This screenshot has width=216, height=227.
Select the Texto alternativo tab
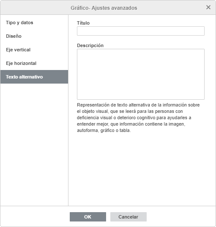pos(34,77)
